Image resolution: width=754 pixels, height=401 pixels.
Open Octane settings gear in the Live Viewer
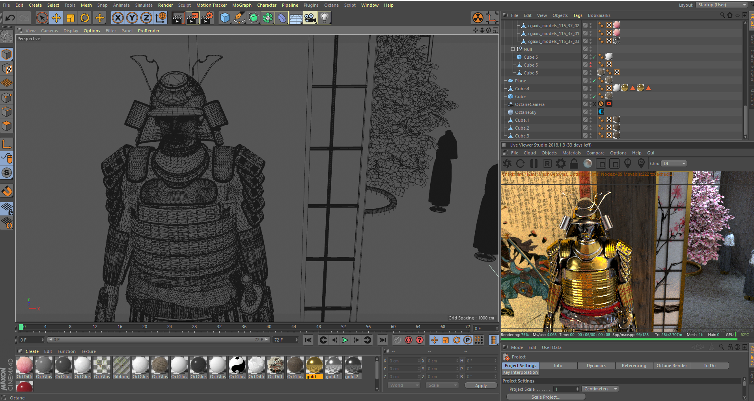click(560, 163)
